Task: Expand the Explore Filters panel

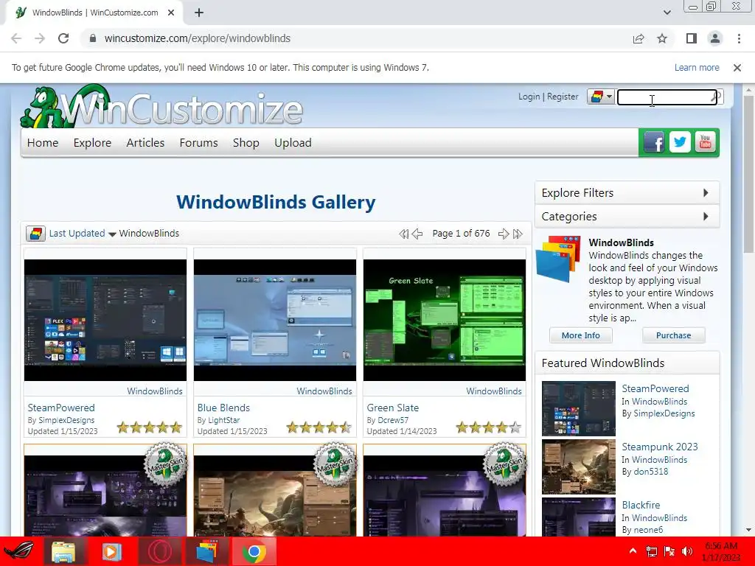Action: pos(627,193)
